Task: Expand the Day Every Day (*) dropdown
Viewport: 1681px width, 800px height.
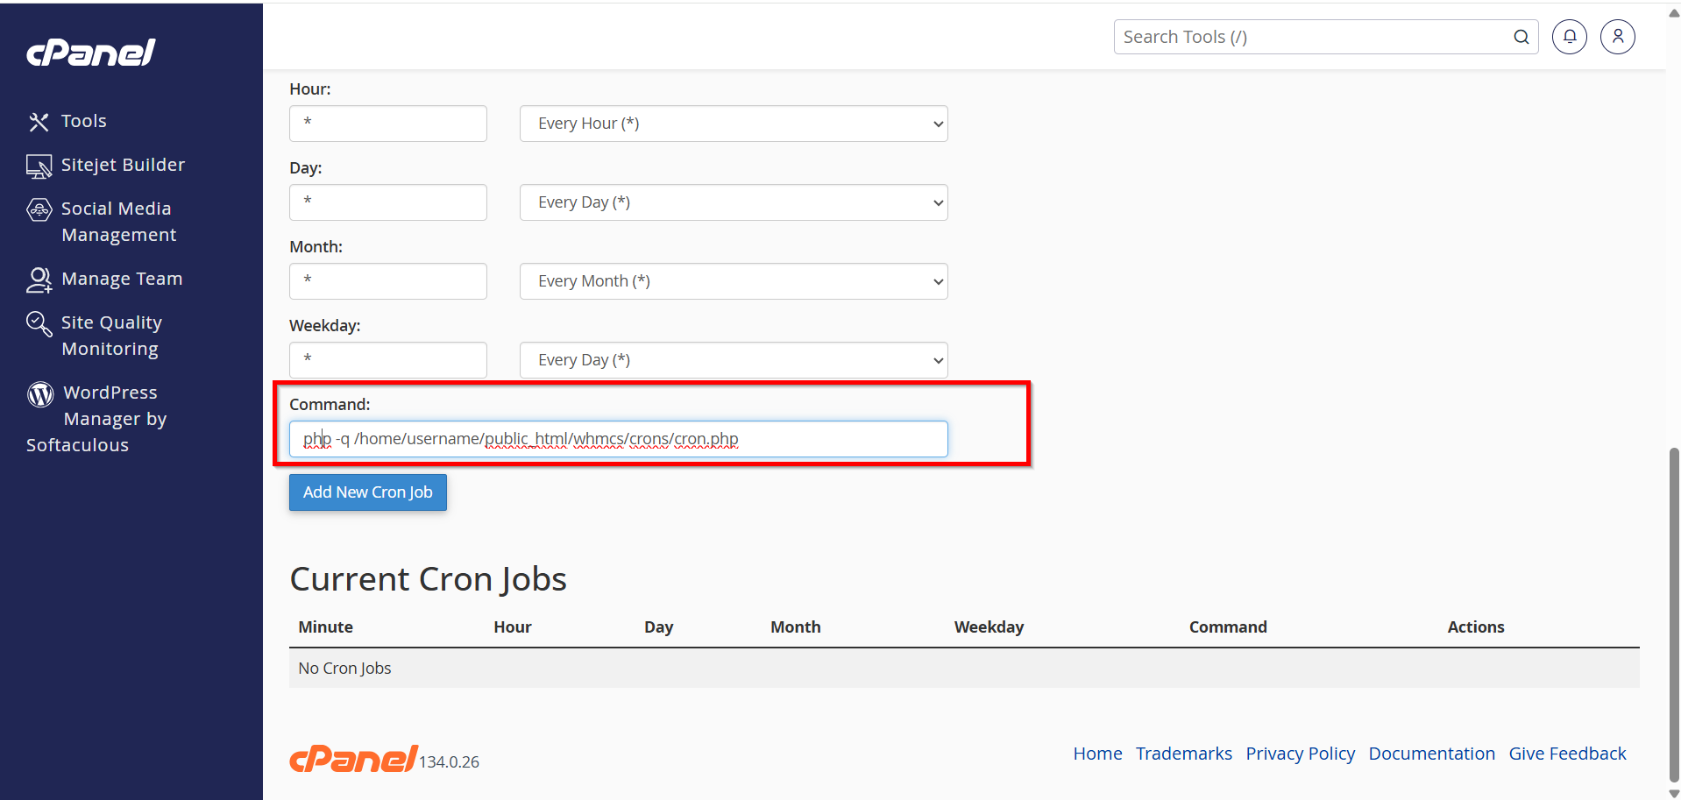Action: click(x=734, y=202)
